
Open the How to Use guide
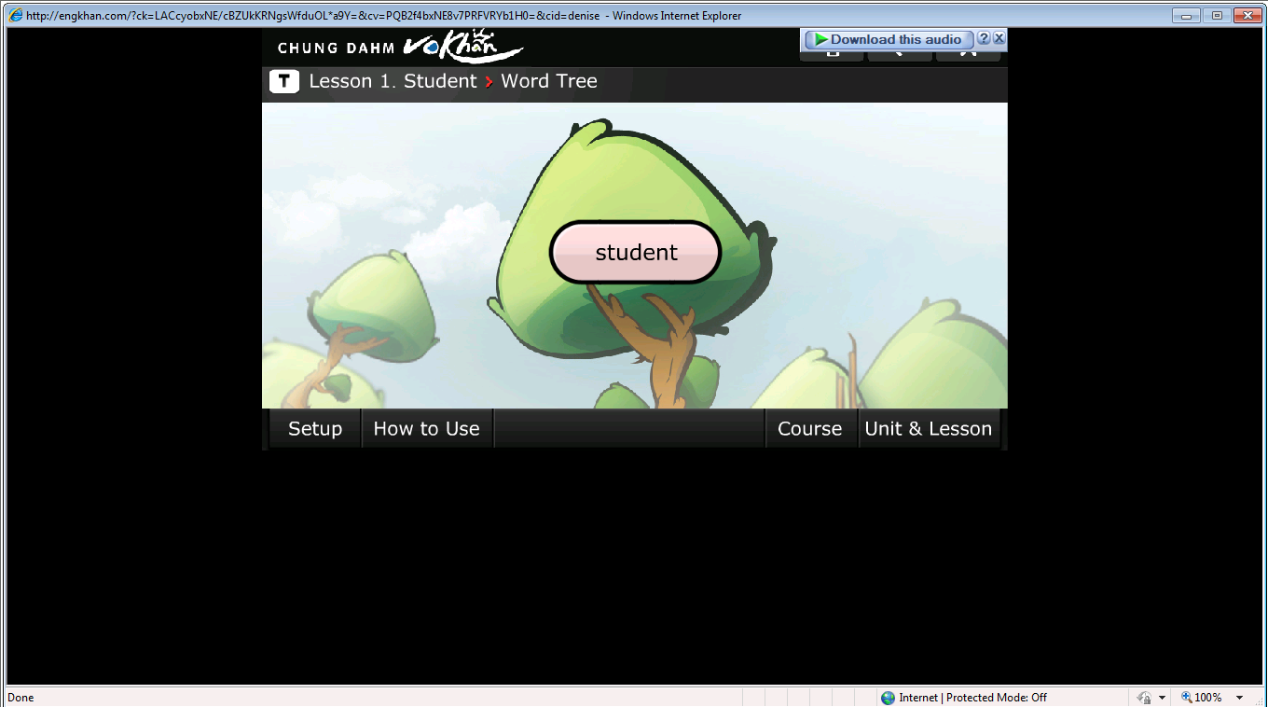[x=427, y=429]
